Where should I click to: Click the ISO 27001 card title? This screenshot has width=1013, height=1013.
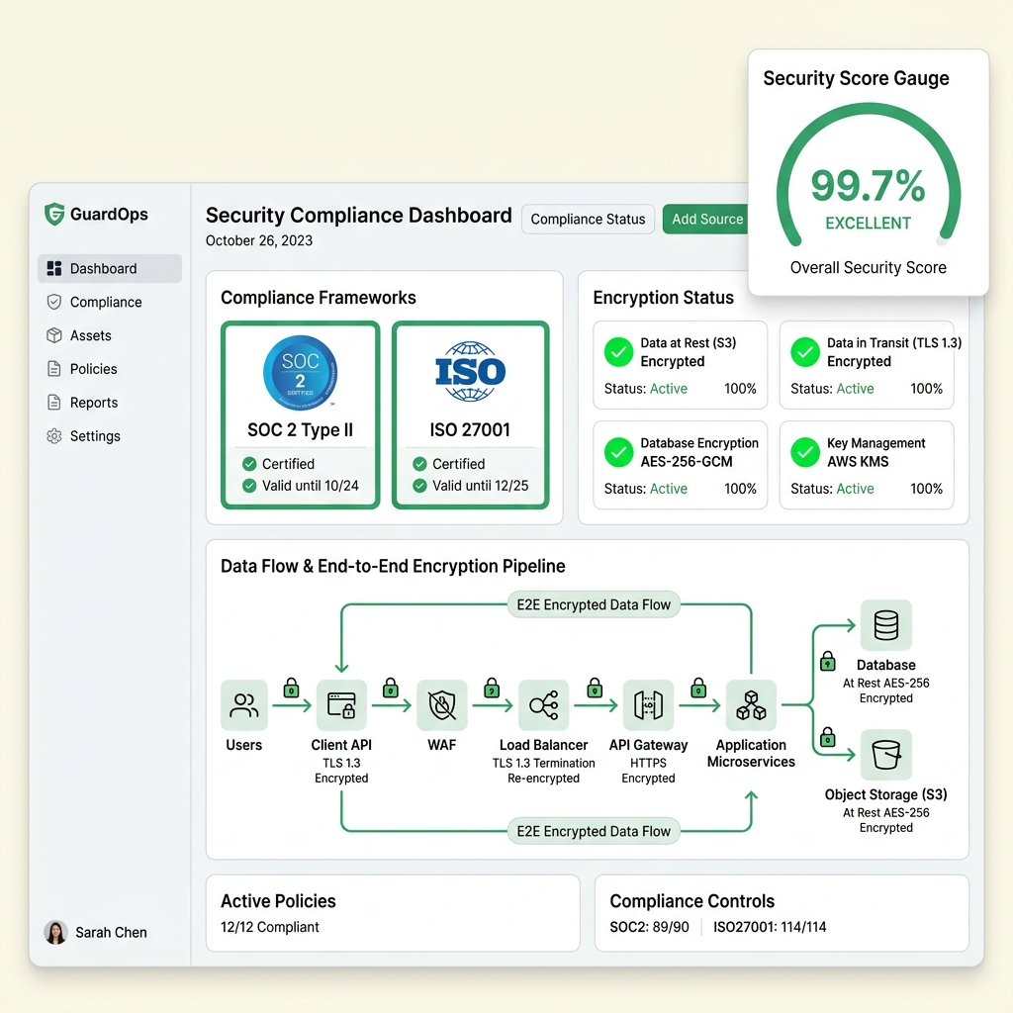[470, 429]
